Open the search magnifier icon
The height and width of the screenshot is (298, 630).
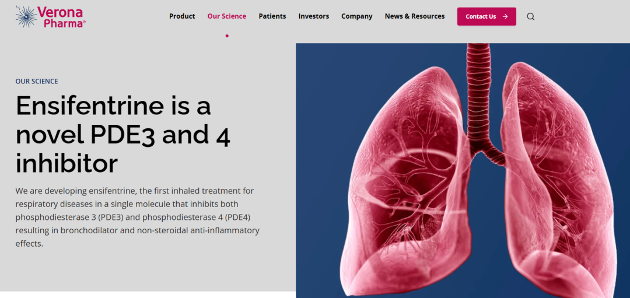530,16
